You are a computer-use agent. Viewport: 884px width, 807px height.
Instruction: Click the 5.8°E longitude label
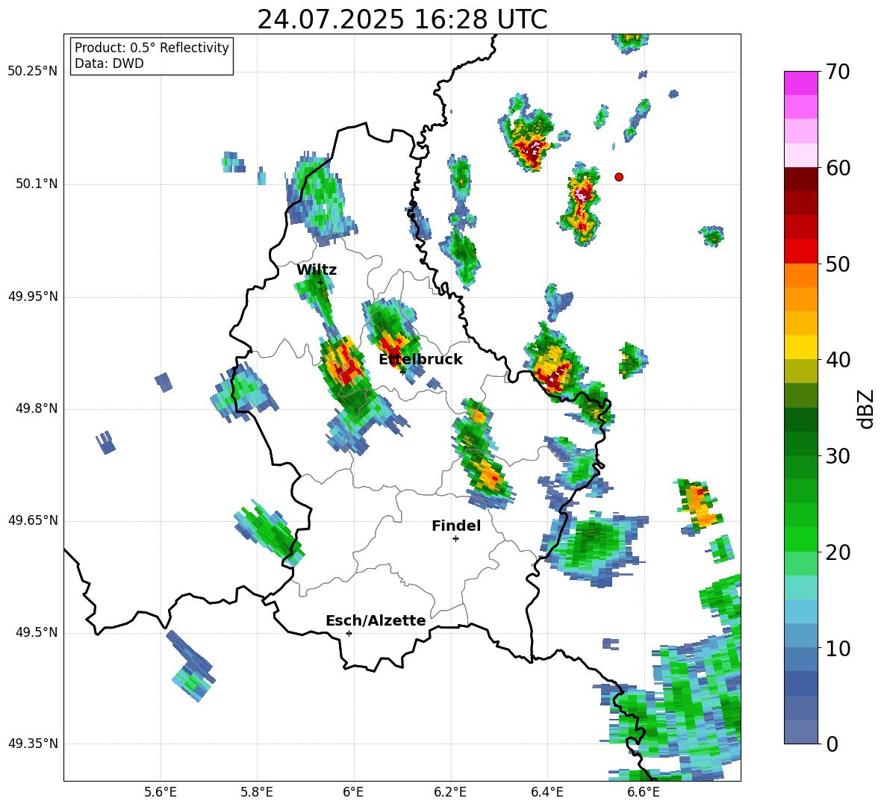click(x=257, y=792)
